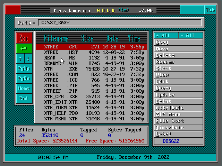The height and width of the screenshot is (166, 222).
Task: Click the red box in top-left corner
Action: click(13, 10)
